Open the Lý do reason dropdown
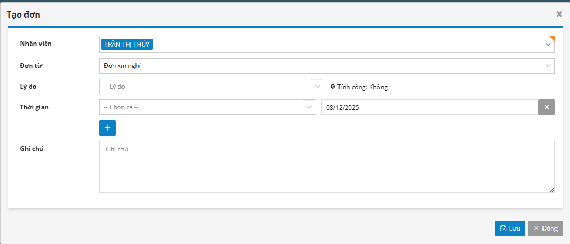This screenshot has height=244, width=570. click(208, 87)
